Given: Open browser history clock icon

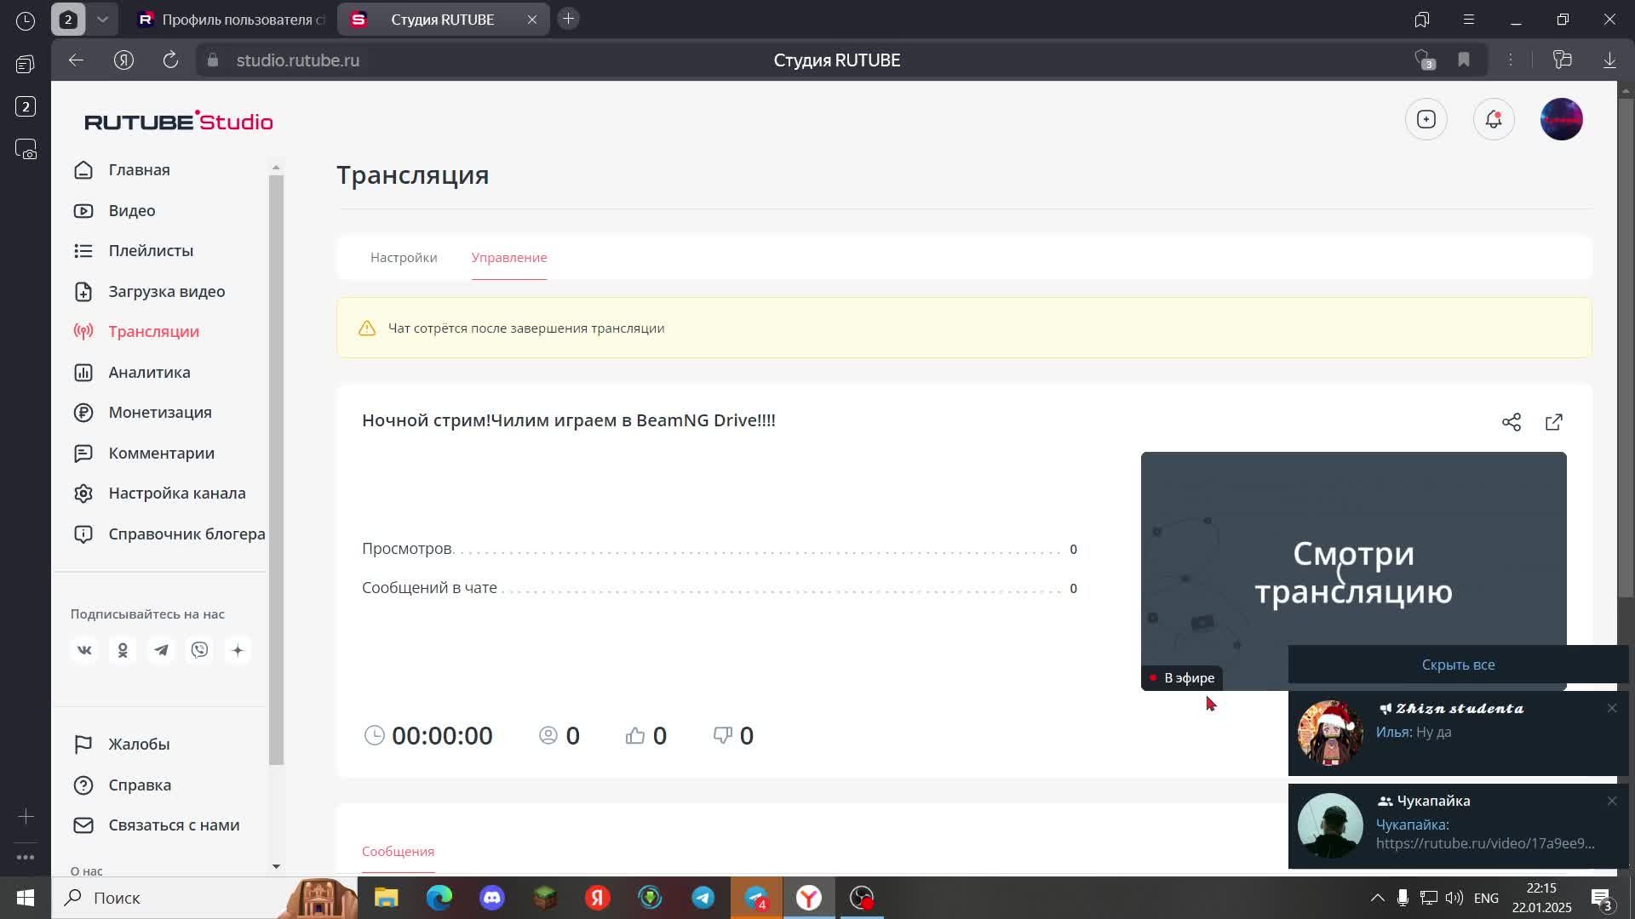Looking at the screenshot, I should click(x=26, y=21).
